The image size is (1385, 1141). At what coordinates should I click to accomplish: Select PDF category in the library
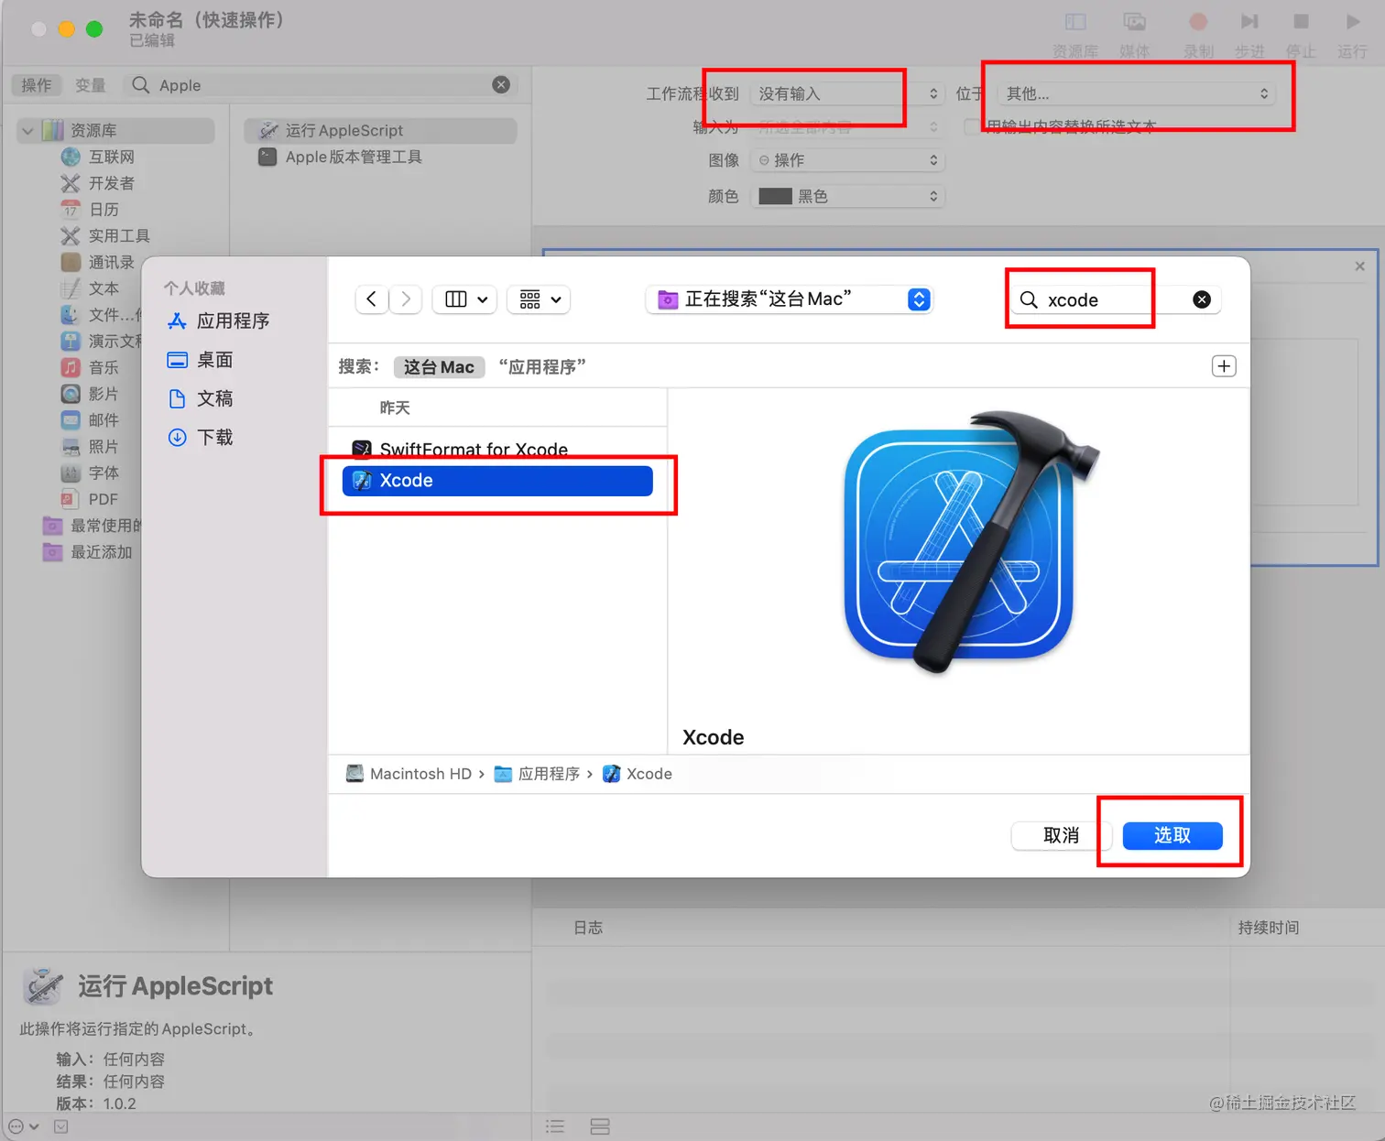pos(91,500)
